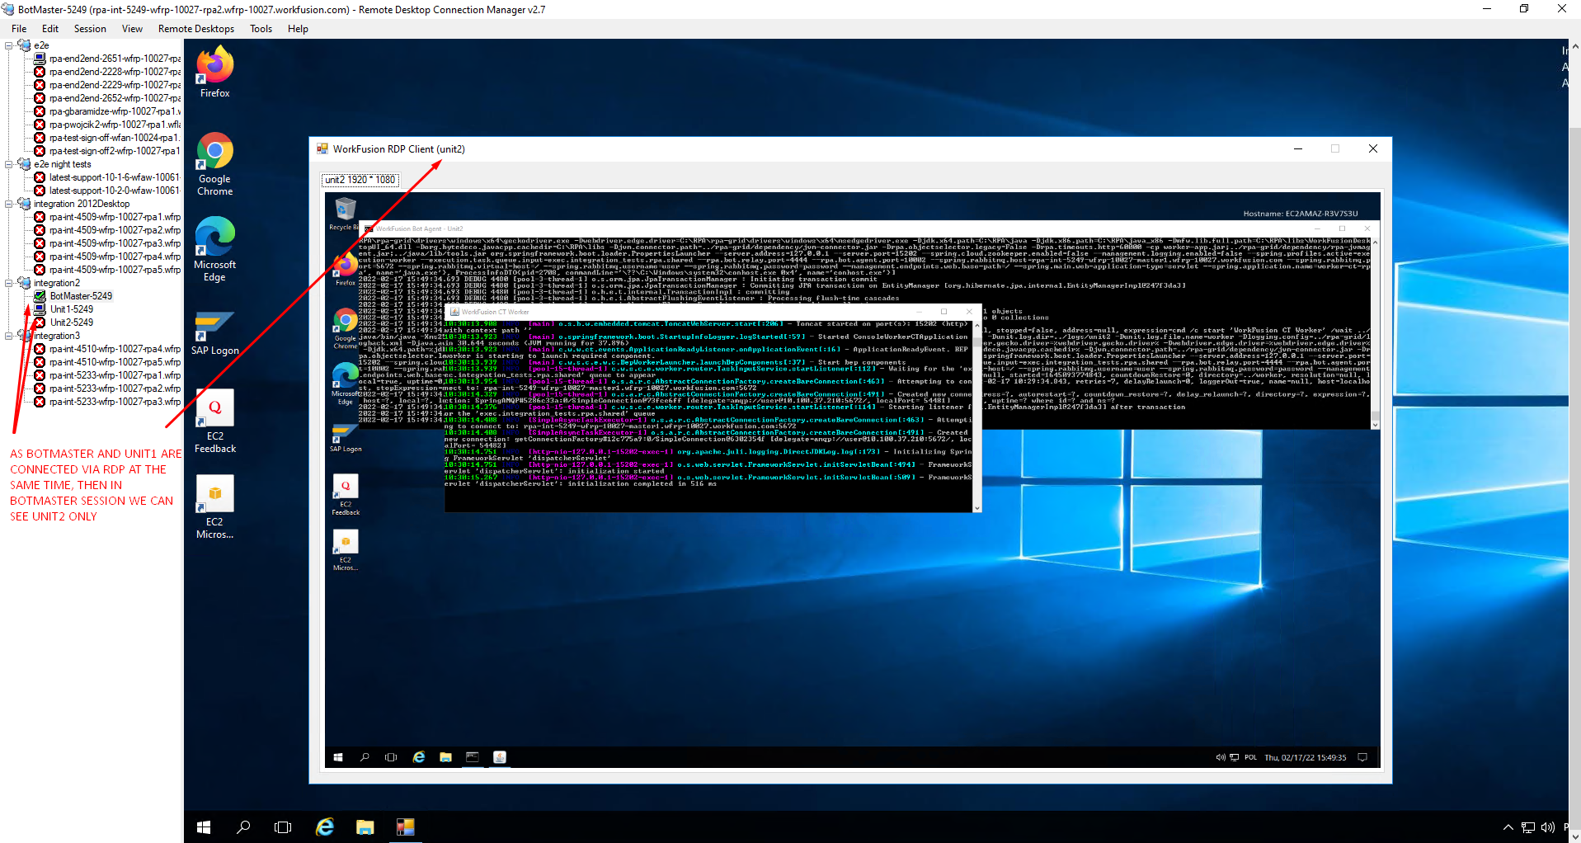Viewport: 1581px width, 843px height.
Task: Select the EC2 Feedback icon inside unit2 desktop
Action: pyautogui.click(x=346, y=496)
